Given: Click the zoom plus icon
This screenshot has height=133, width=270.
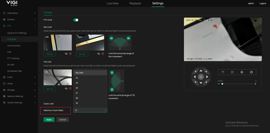Looking at the screenshot, I should tap(255, 84).
